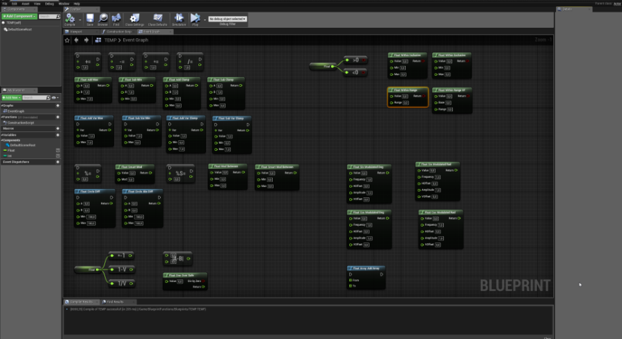Navigate back with graph back arrow
The height and width of the screenshot is (339, 622).
pyautogui.click(x=76, y=40)
